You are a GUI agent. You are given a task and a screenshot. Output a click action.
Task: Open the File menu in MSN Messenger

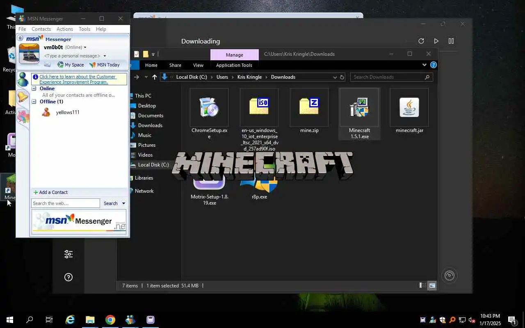22,29
